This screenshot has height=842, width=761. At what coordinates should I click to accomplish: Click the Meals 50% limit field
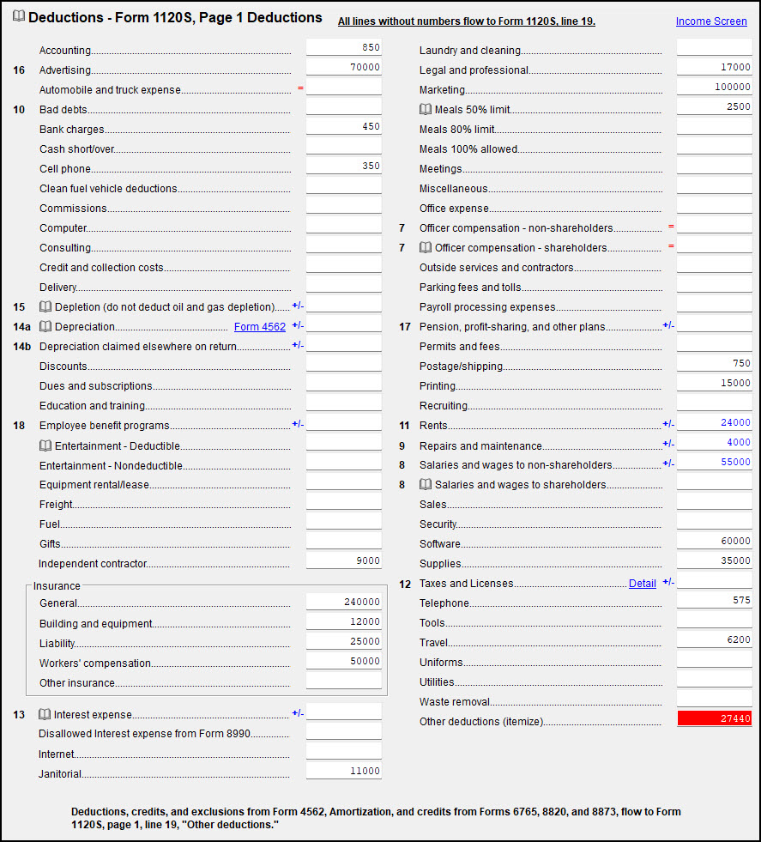point(715,106)
